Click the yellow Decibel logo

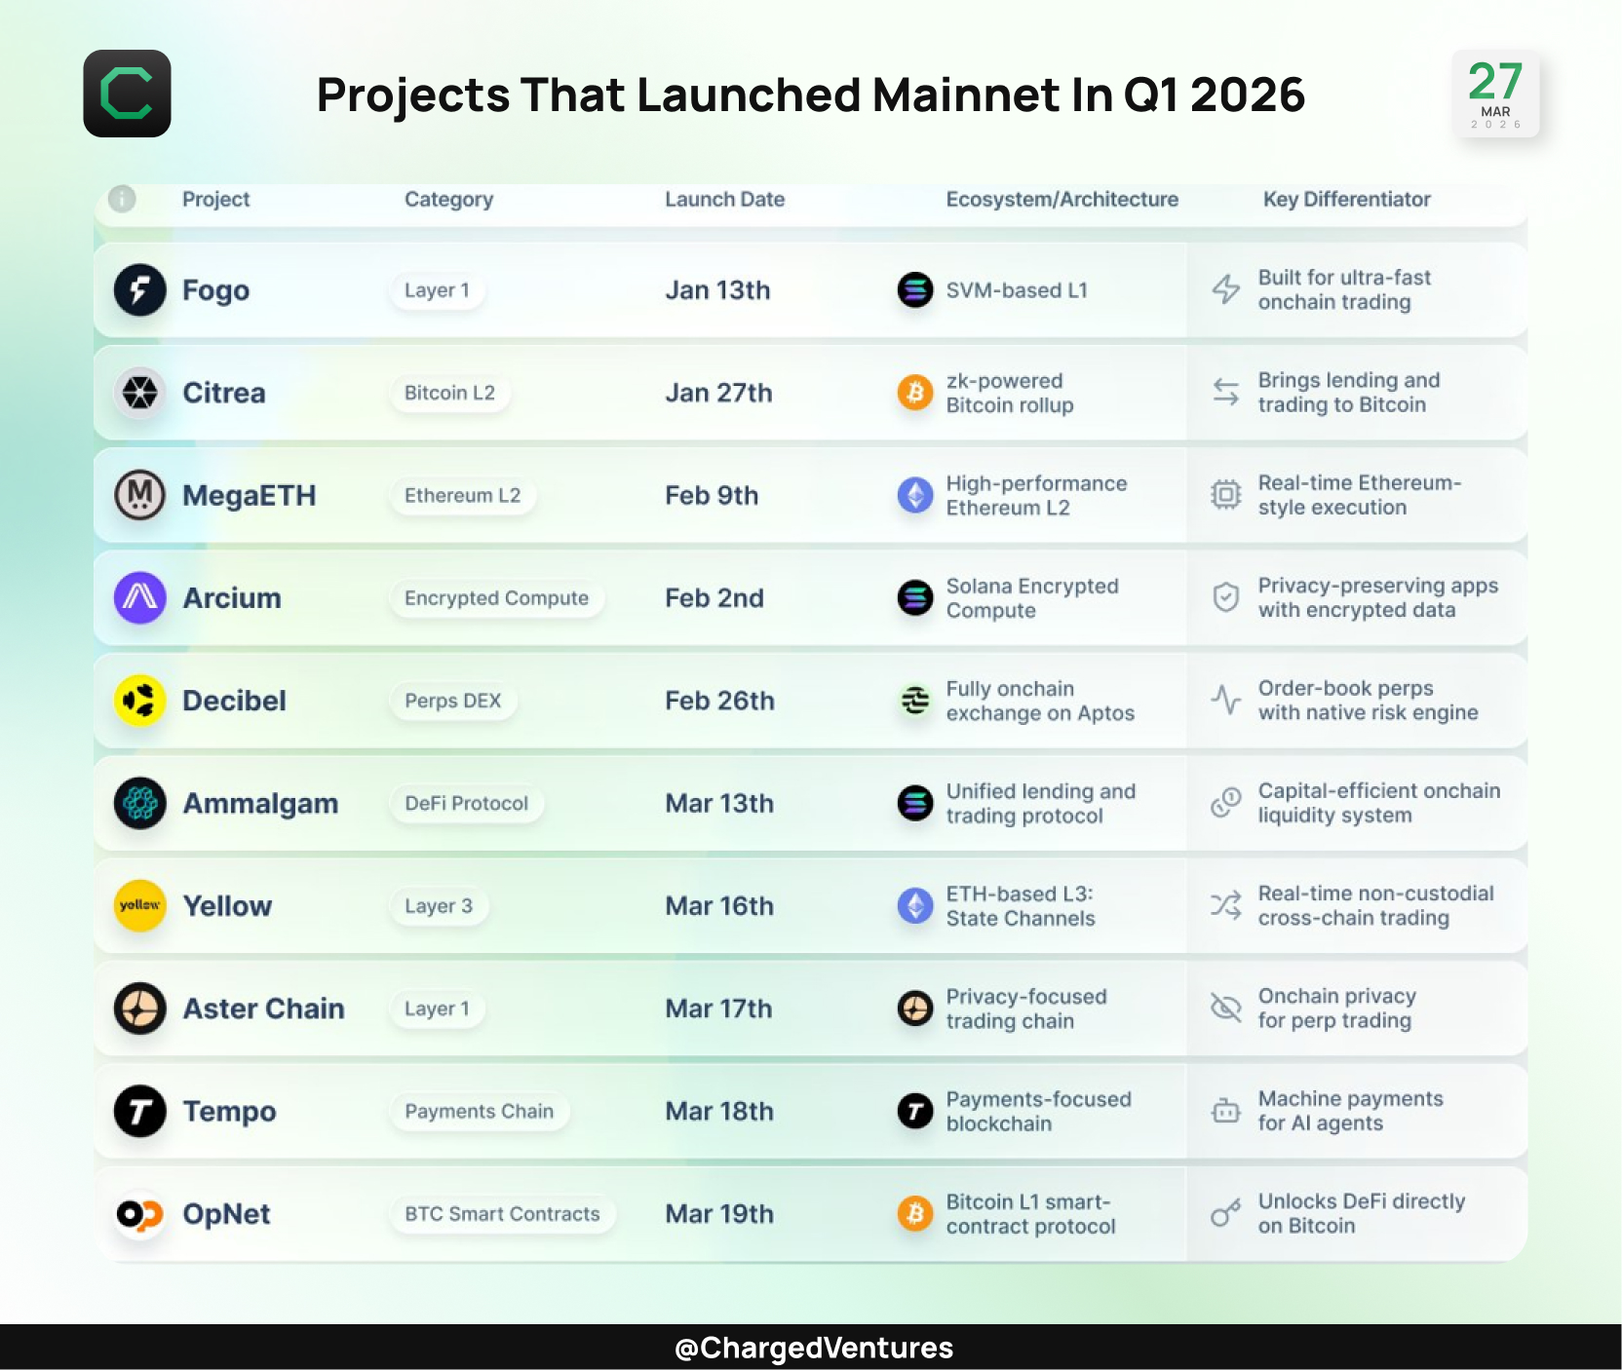139,701
